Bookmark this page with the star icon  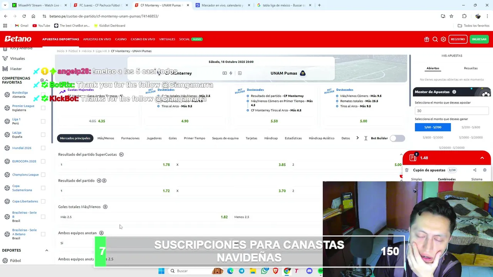click(451, 16)
